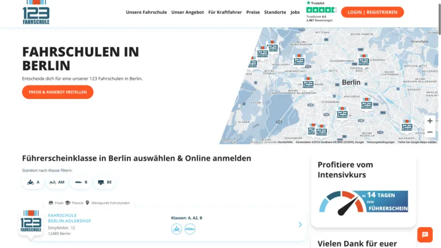Screen dimensions: 441x248
Task: Filter locations by class B car
Action: point(81,182)
